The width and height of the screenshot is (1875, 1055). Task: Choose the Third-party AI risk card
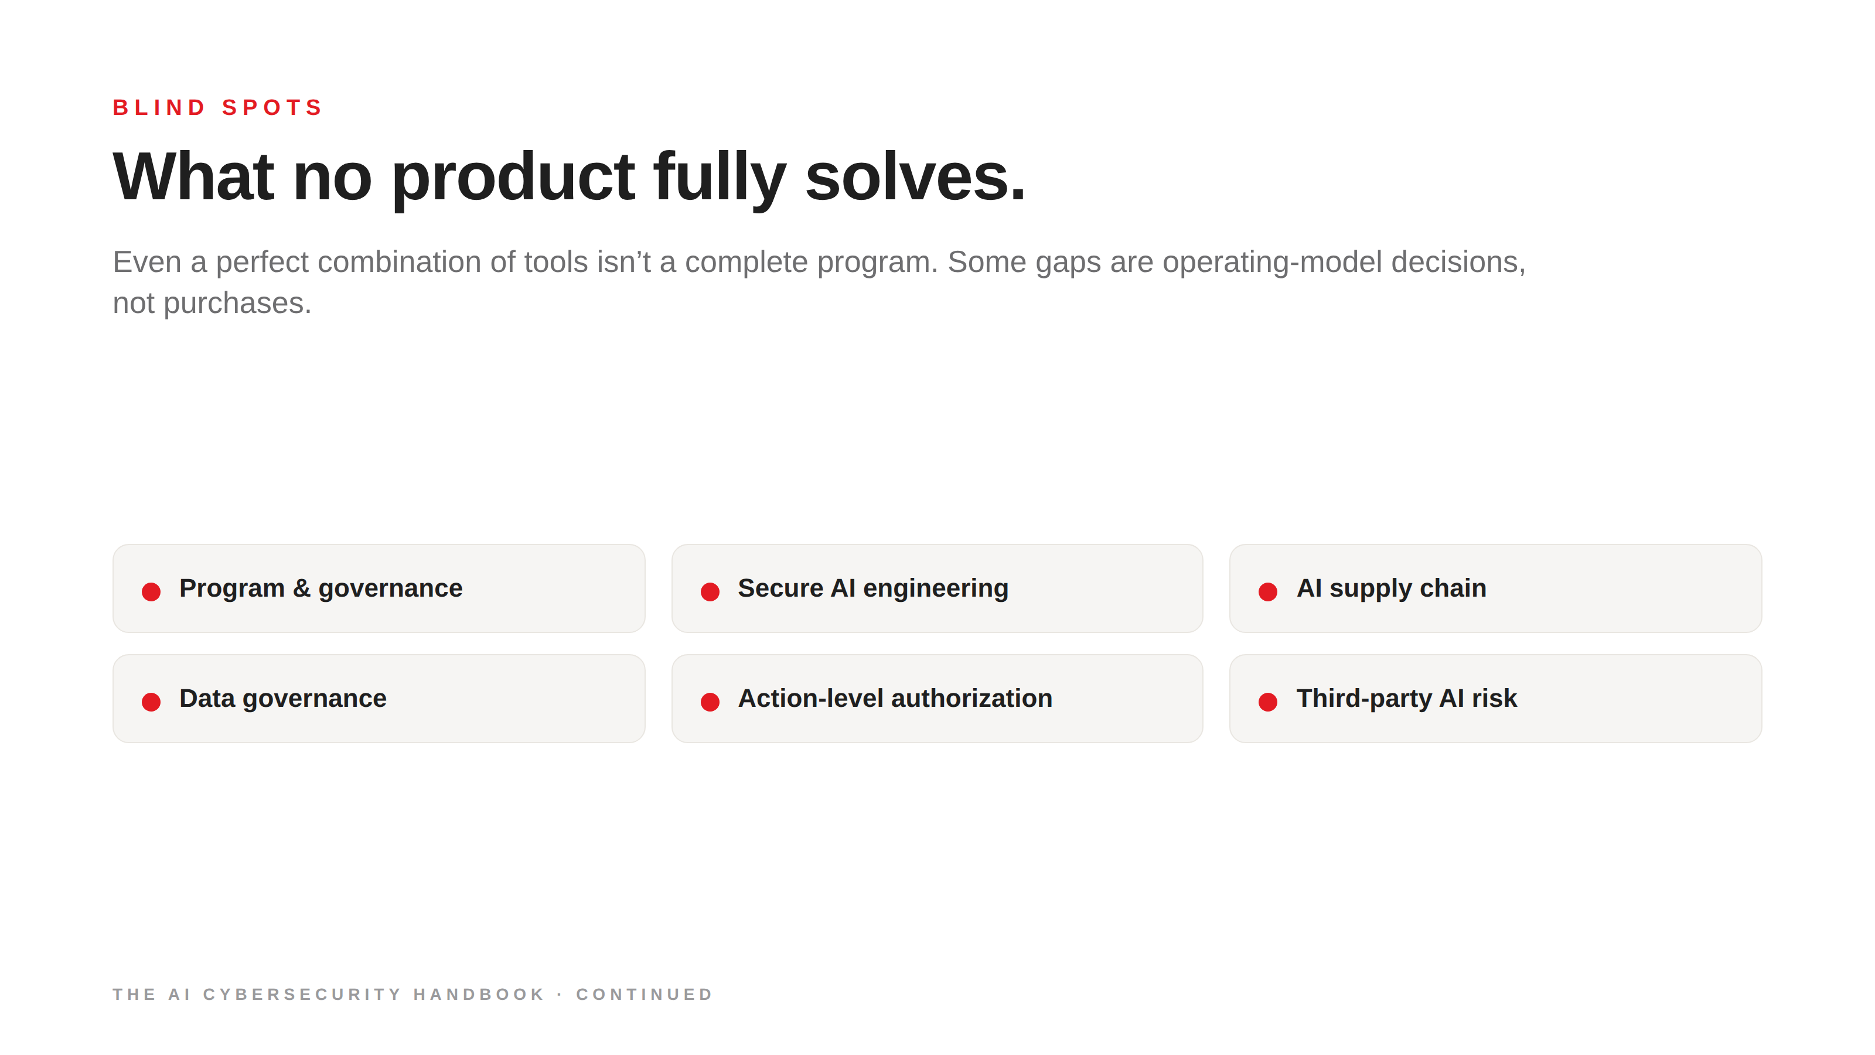click(1496, 698)
